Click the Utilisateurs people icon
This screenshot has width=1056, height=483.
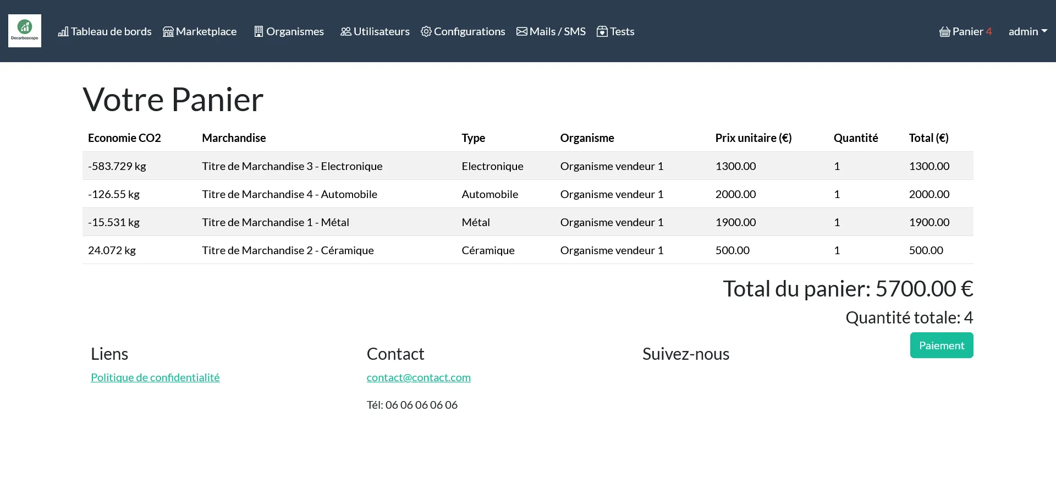(x=345, y=32)
